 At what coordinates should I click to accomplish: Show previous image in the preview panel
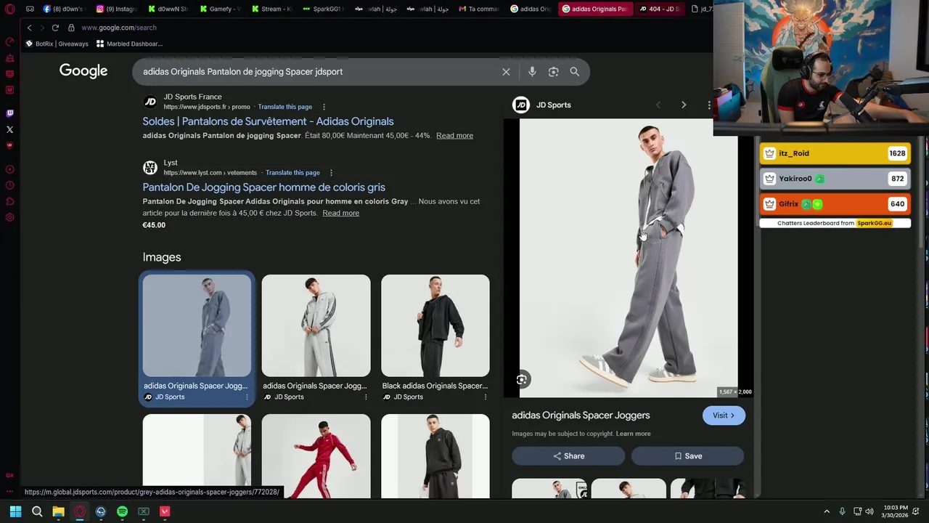[658, 105]
